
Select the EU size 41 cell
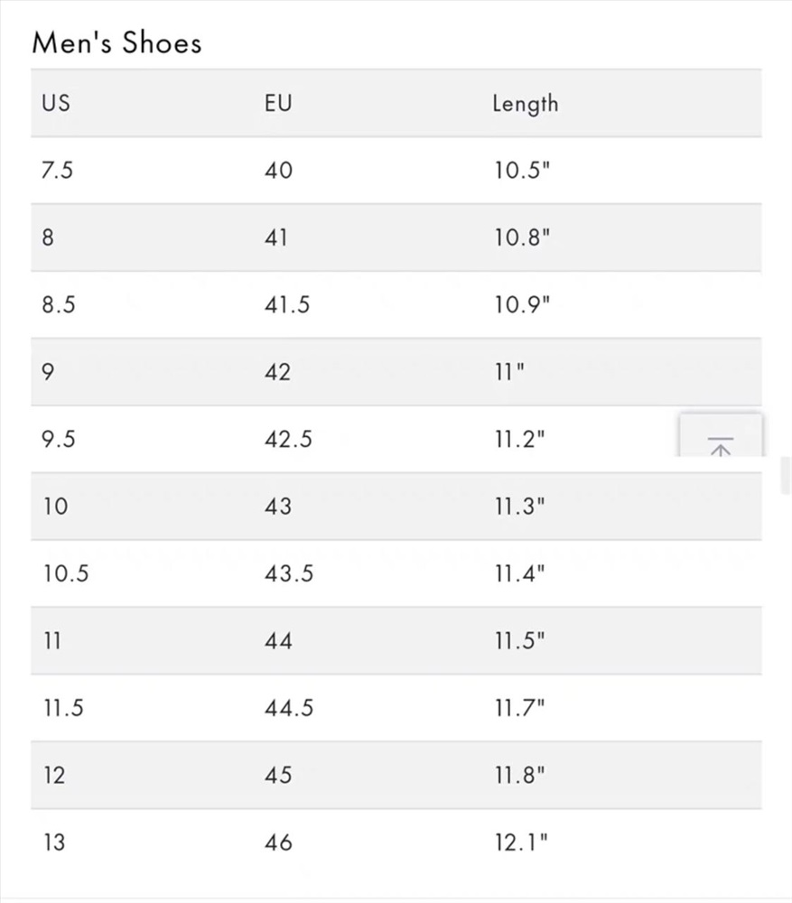pos(276,237)
